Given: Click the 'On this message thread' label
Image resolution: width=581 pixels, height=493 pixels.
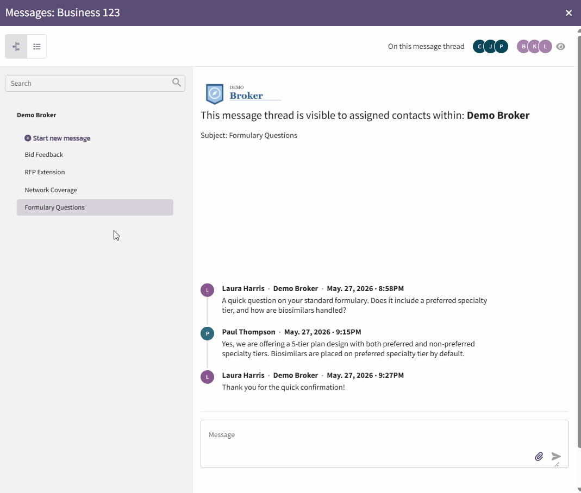Looking at the screenshot, I should (426, 46).
